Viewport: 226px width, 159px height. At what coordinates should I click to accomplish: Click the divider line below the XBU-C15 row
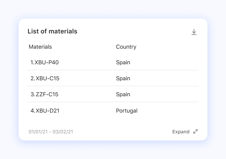(x=113, y=86)
